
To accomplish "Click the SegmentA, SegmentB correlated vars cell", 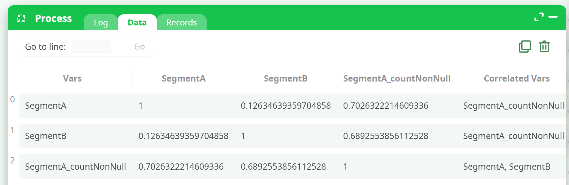I will tap(506, 167).
